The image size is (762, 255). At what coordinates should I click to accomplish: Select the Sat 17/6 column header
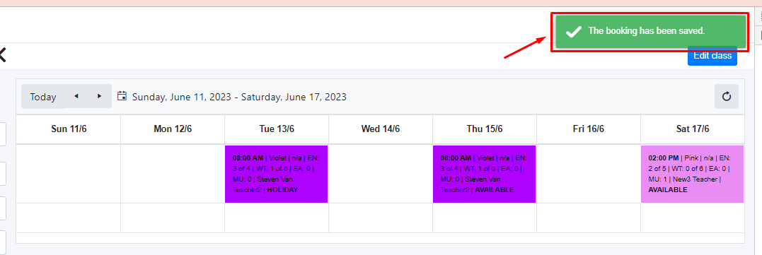693,129
